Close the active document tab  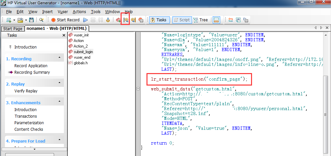coord(327,28)
